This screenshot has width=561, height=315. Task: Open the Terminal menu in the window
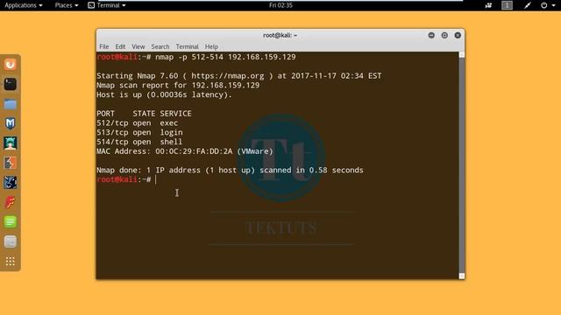[187, 46]
